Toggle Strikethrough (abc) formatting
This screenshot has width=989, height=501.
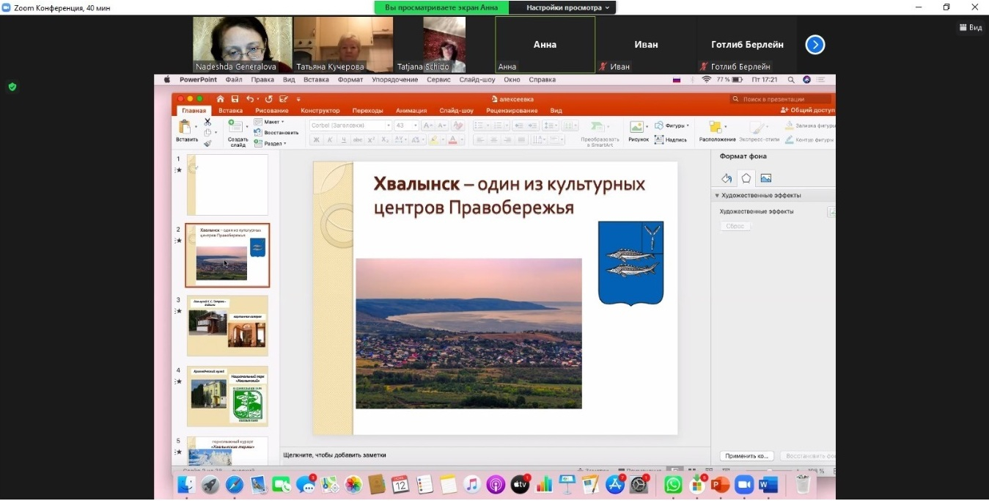(x=356, y=139)
